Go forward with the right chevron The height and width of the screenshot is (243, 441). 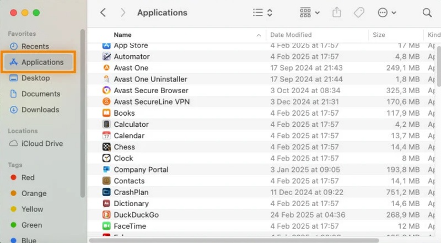[x=122, y=13]
